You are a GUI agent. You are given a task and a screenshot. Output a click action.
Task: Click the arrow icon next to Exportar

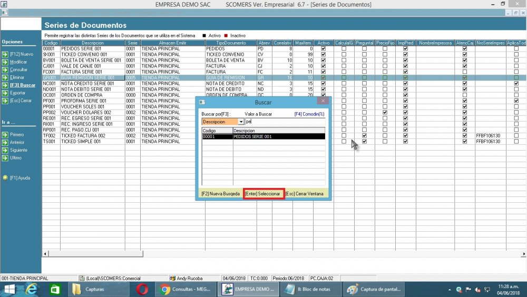5,93
